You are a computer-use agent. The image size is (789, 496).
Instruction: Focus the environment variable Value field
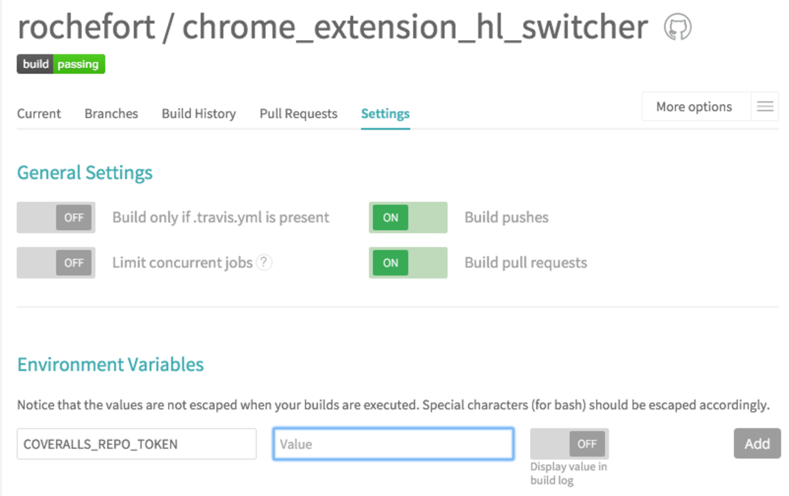(x=393, y=444)
